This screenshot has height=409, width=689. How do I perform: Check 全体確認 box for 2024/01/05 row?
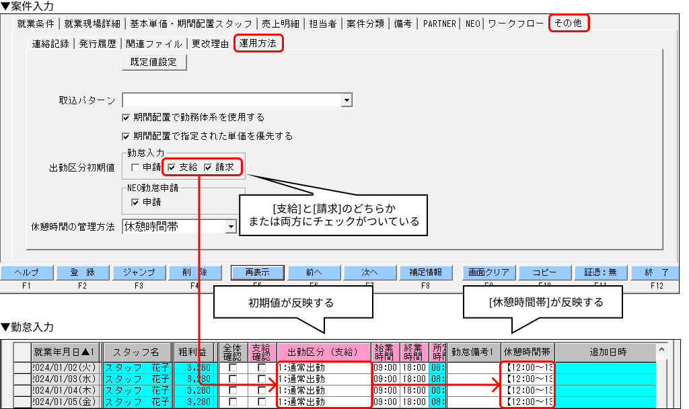(x=232, y=402)
